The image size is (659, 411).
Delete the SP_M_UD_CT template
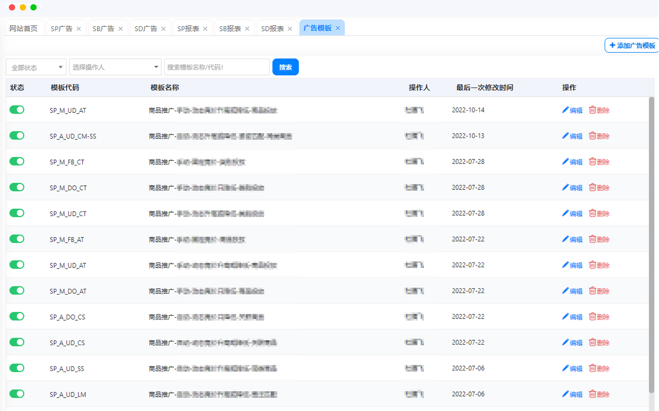[599, 213]
